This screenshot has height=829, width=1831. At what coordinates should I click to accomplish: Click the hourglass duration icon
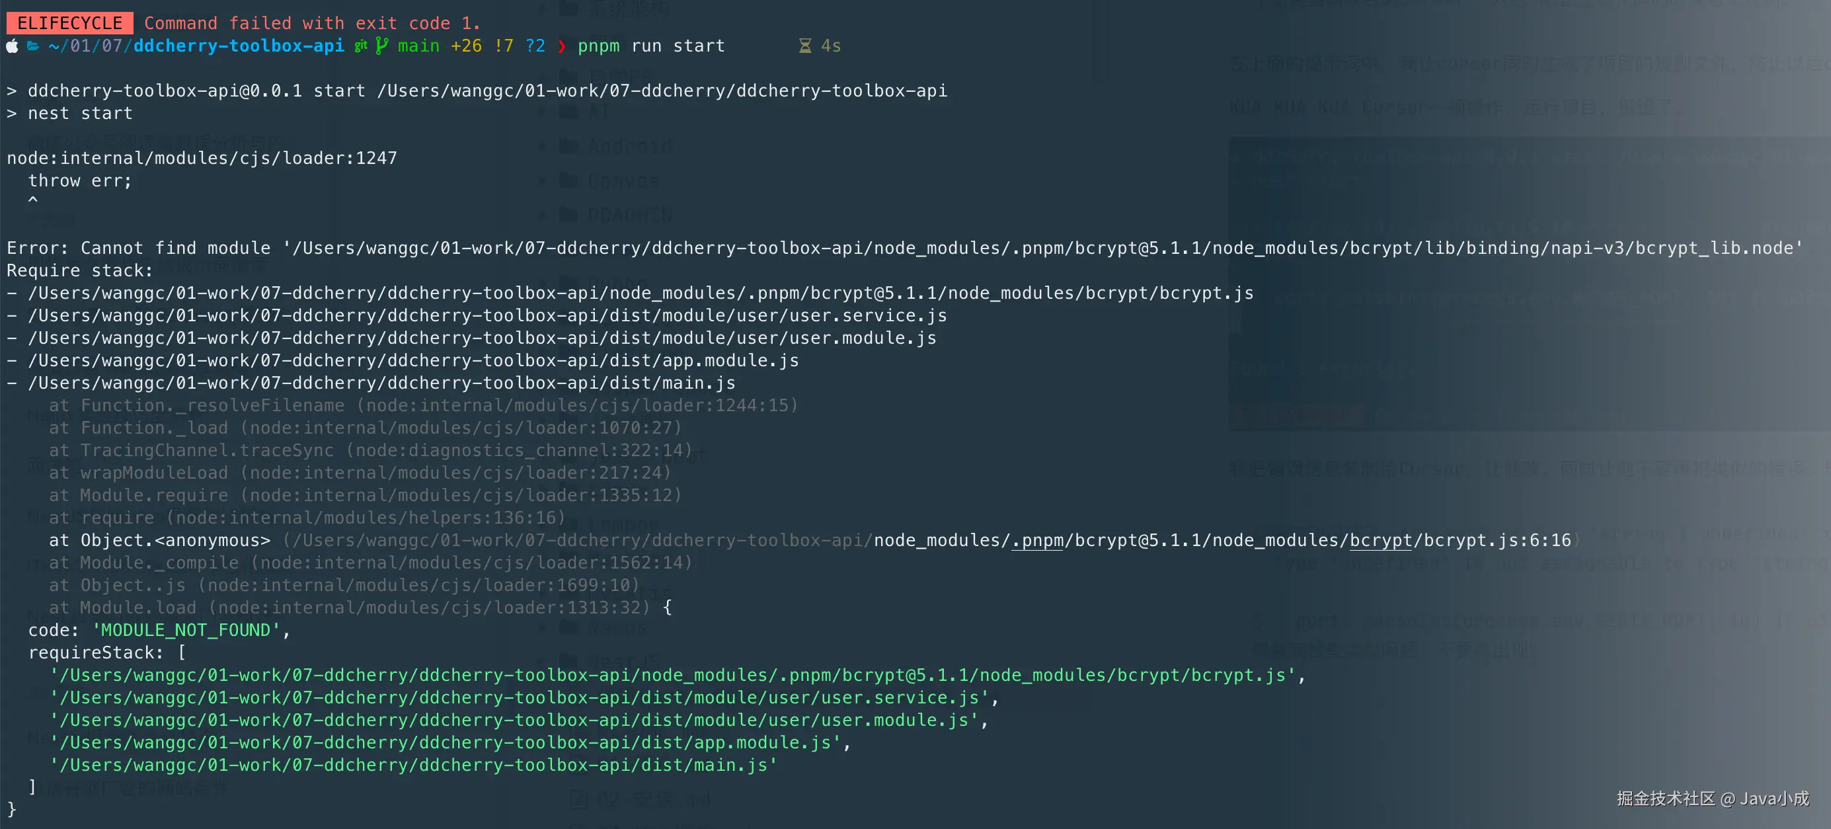[x=804, y=46]
